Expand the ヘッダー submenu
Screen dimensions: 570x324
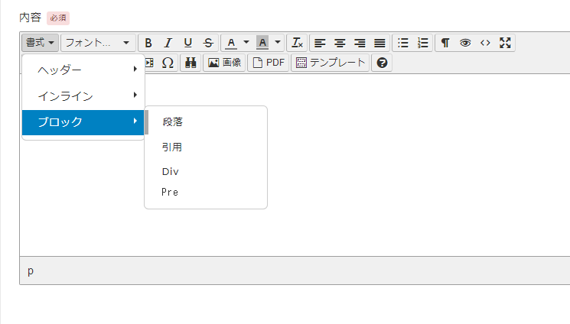click(83, 70)
